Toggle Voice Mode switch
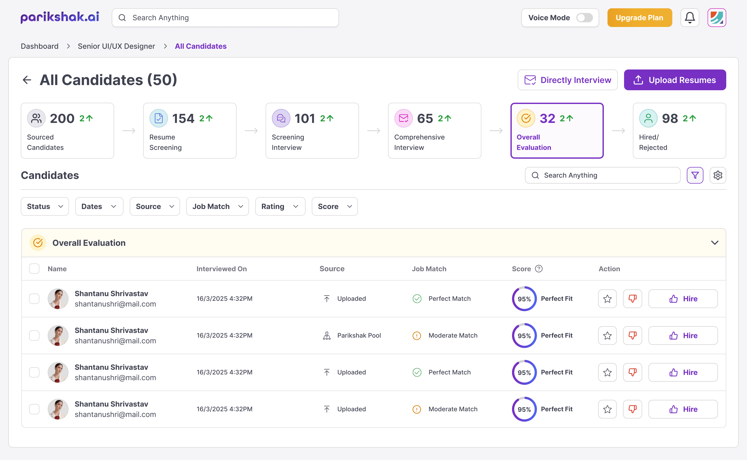747x460 pixels. tap(584, 18)
